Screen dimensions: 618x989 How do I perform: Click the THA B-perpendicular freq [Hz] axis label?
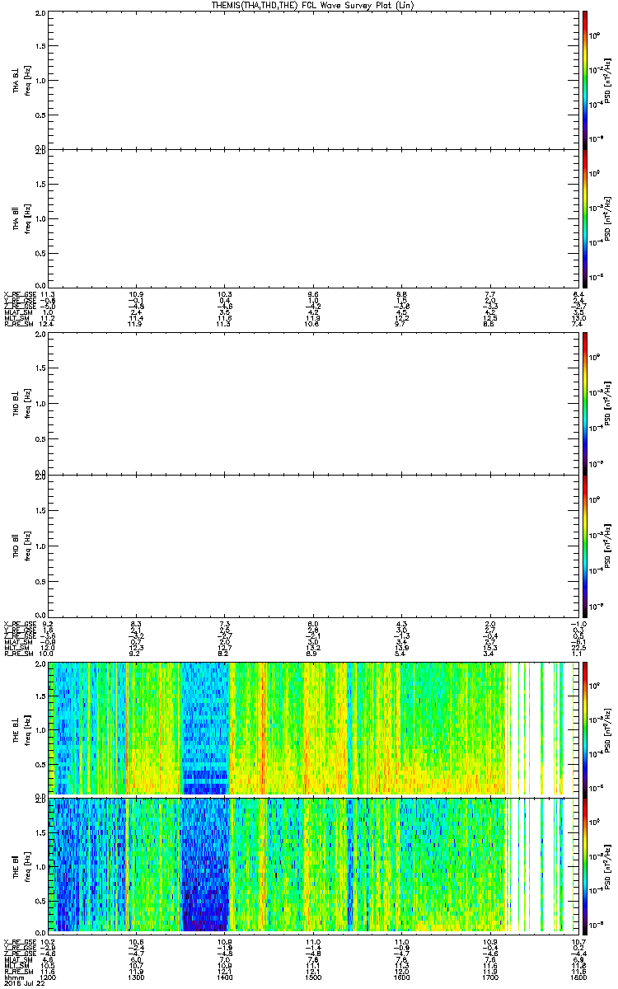tap(30, 80)
